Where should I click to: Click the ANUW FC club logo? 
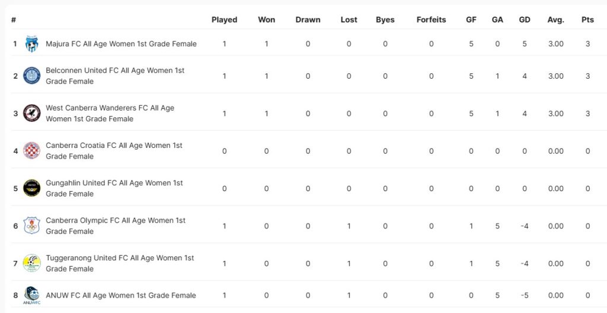click(31, 295)
